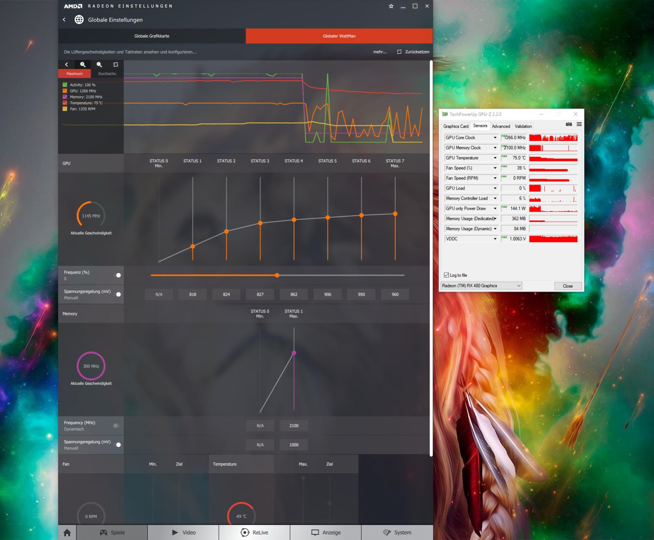Click the GPU-Z application icon in the title bar
This screenshot has width=654, height=540.
pos(445,114)
